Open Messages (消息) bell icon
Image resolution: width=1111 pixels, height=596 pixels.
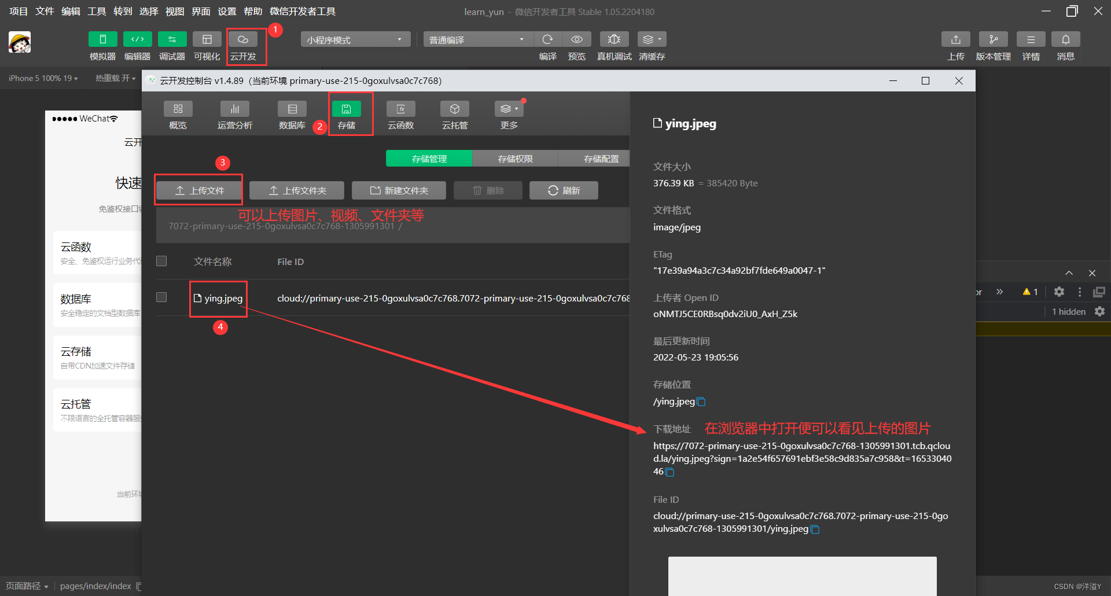coord(1066,39)
